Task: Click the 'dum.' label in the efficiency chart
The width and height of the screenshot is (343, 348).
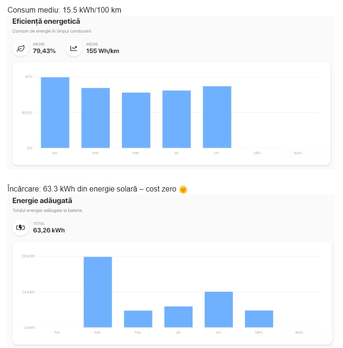Action: click(298, 153)
